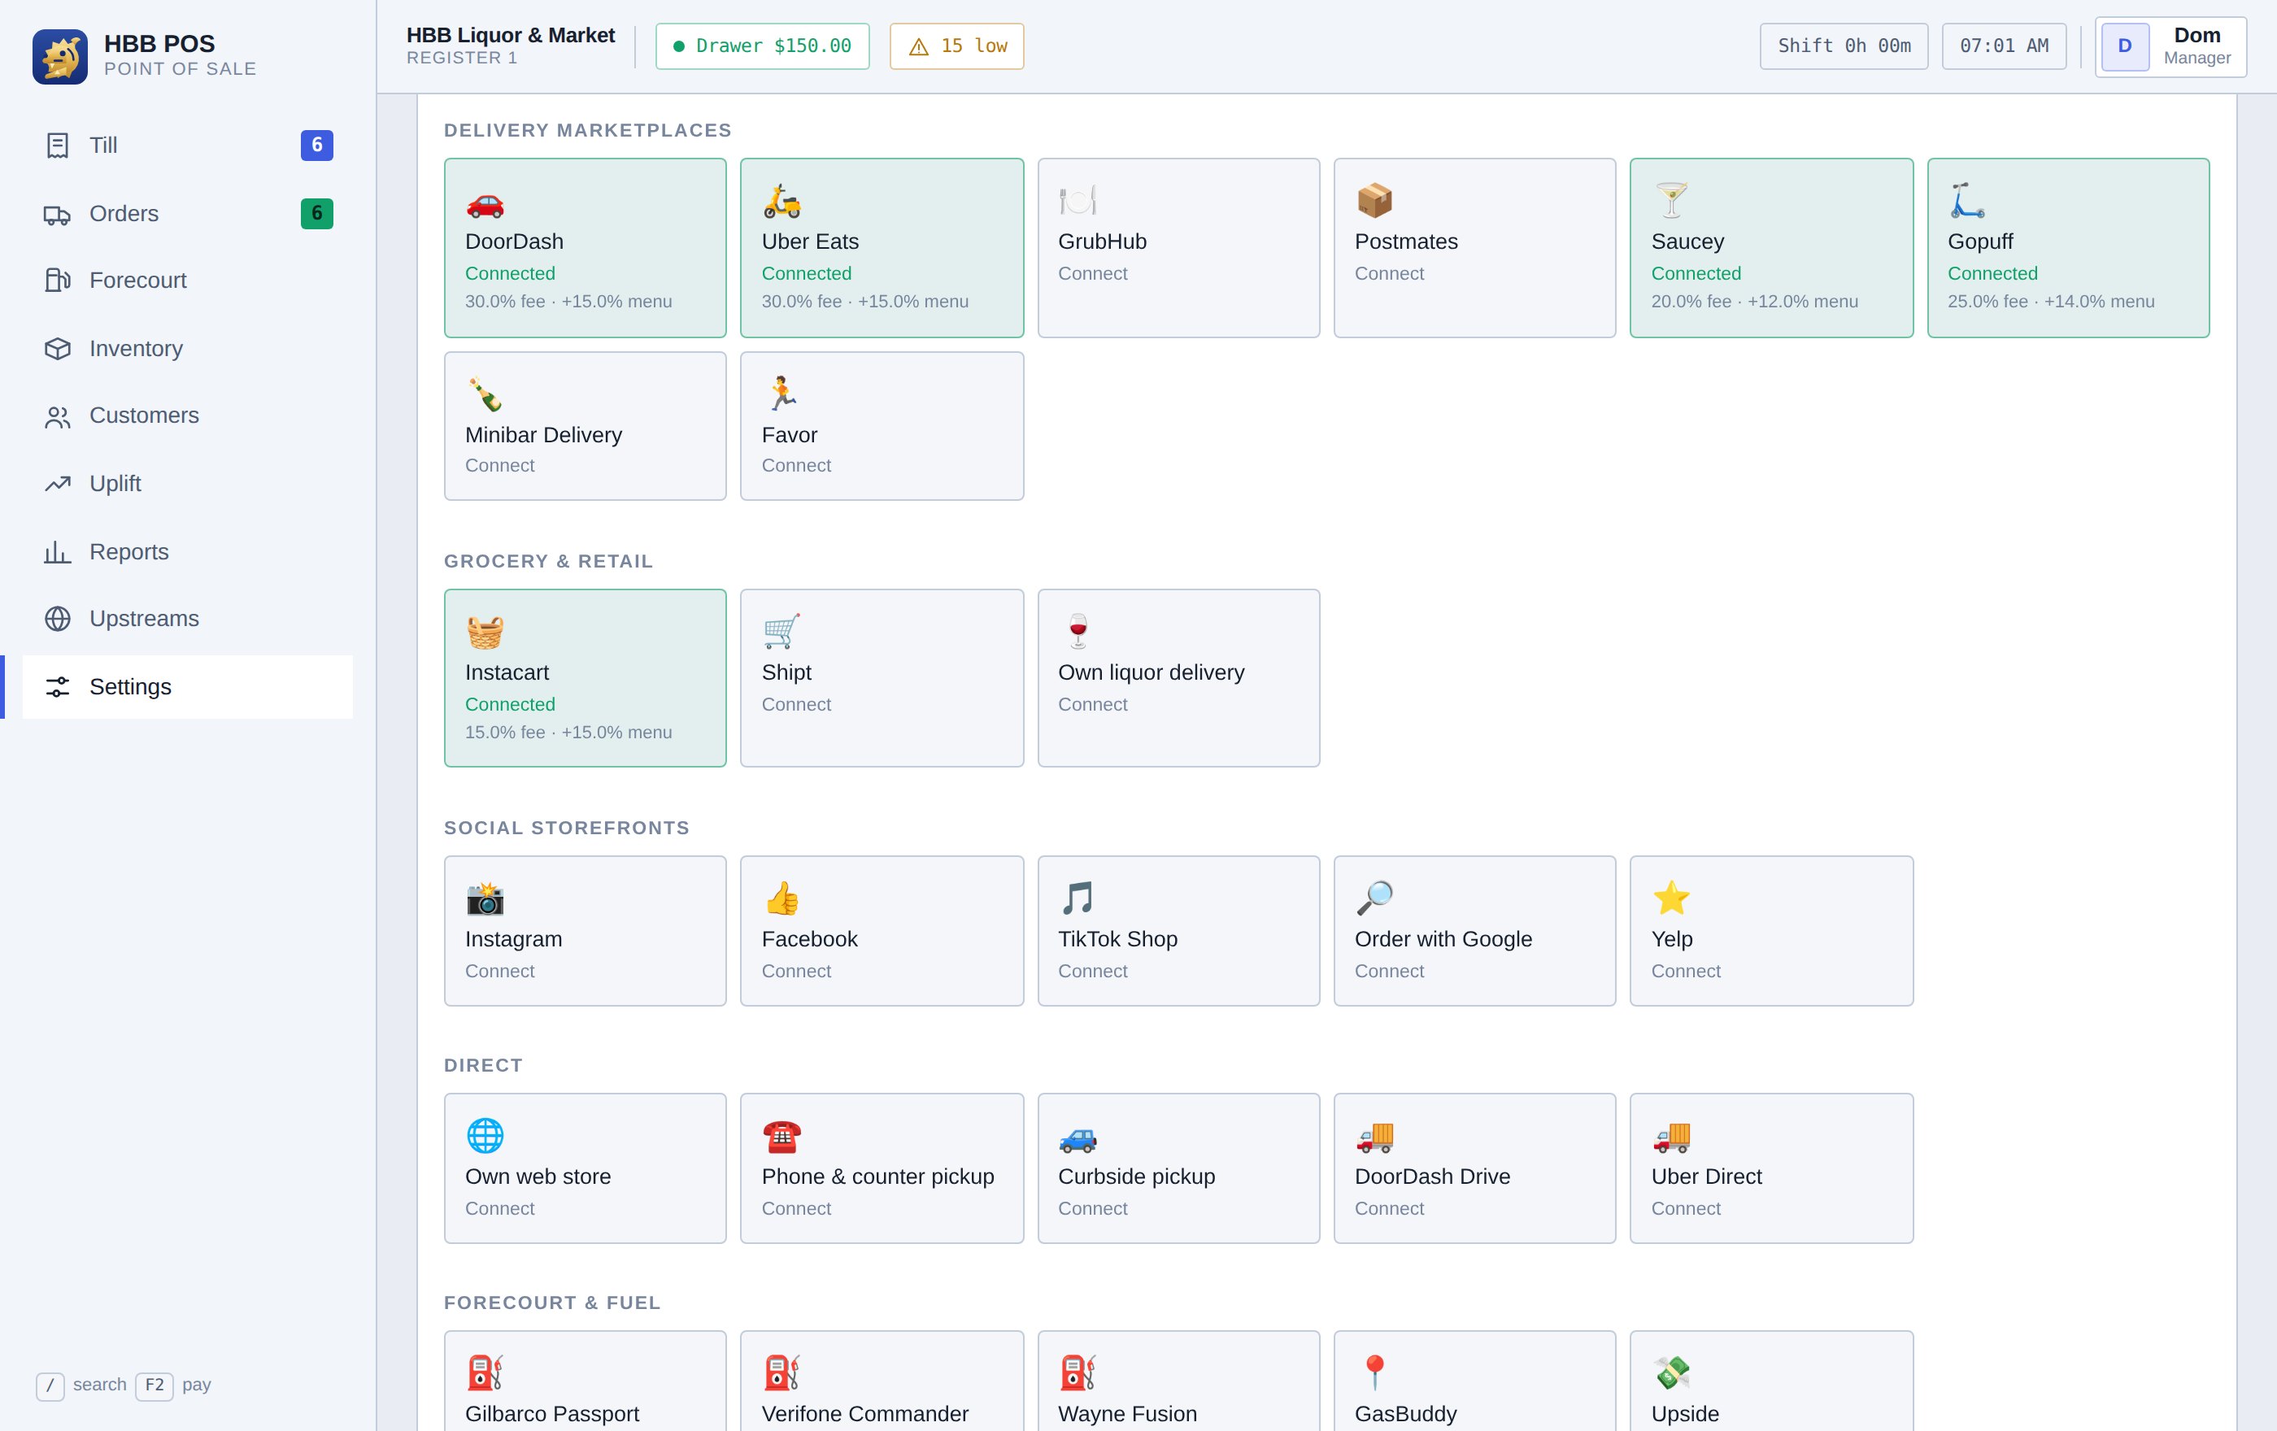Click the Postmates package icon
The width and height of the screenshot is (2277, 1431).
(x=1375, y=200)
